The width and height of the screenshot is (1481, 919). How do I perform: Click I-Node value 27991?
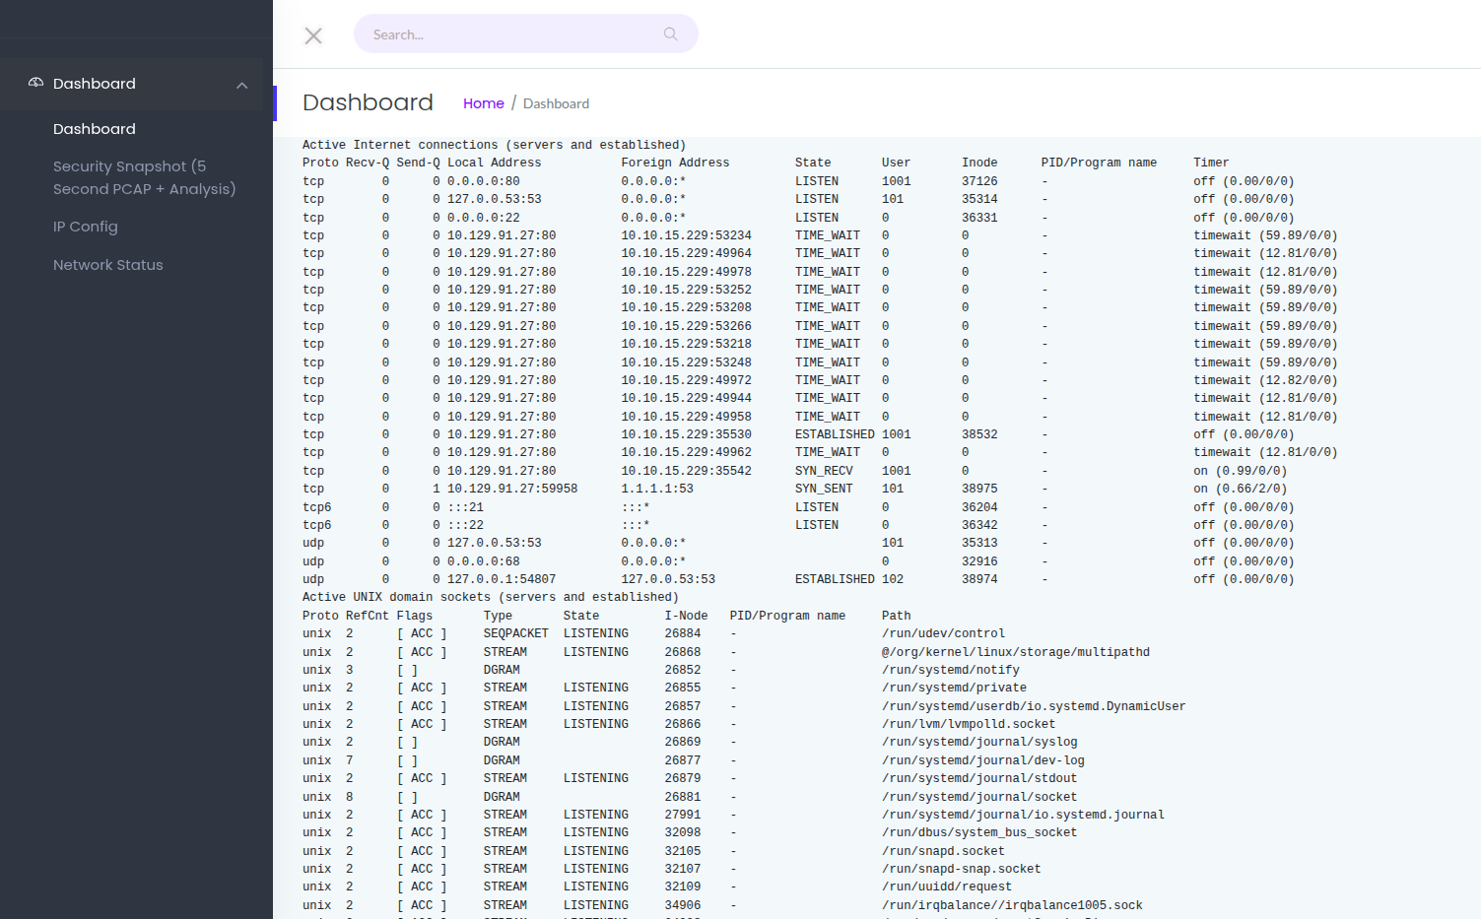point(683,815)
